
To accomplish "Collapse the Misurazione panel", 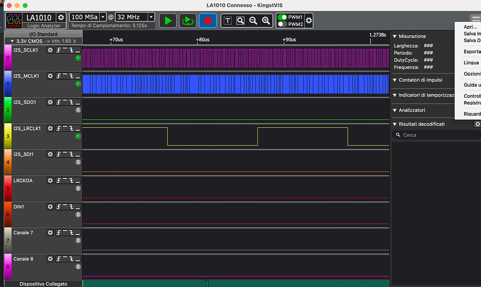I will point(395,37).
